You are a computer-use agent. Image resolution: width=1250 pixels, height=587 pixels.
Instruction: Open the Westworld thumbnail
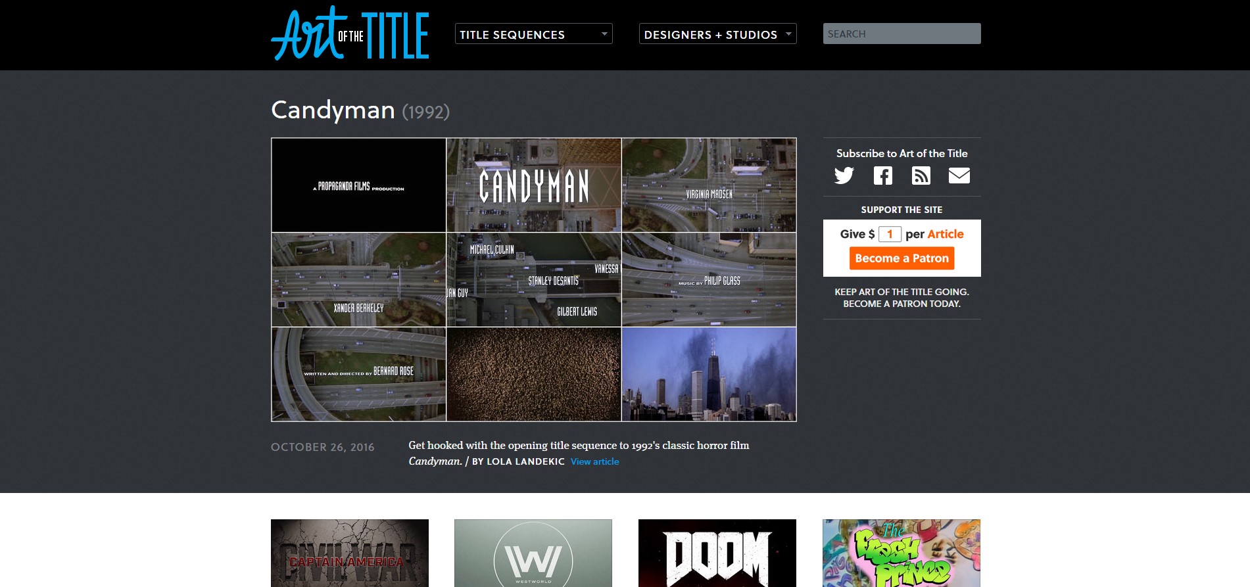(533, 553)
